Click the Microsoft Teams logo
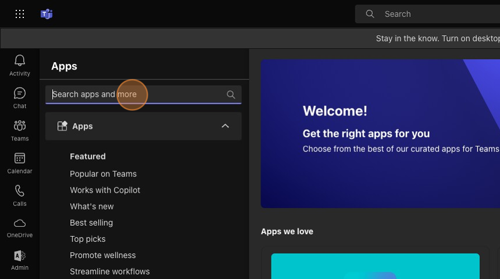The image size is (500, 279). click(47, 14)
